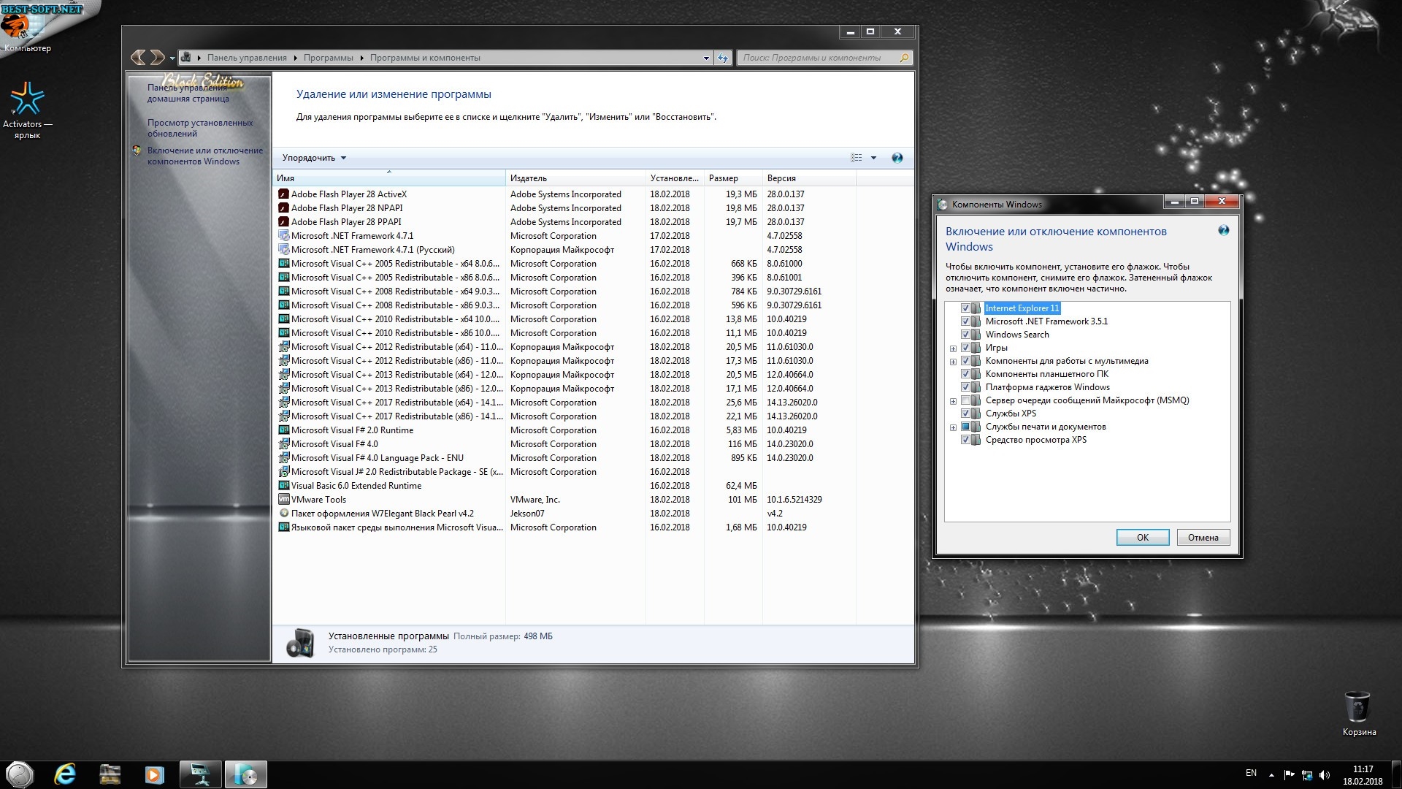Click the back navigation arrow
The height and width of the screenshot is (789, 1402).
pyautogui.click(x=138, y=57)
